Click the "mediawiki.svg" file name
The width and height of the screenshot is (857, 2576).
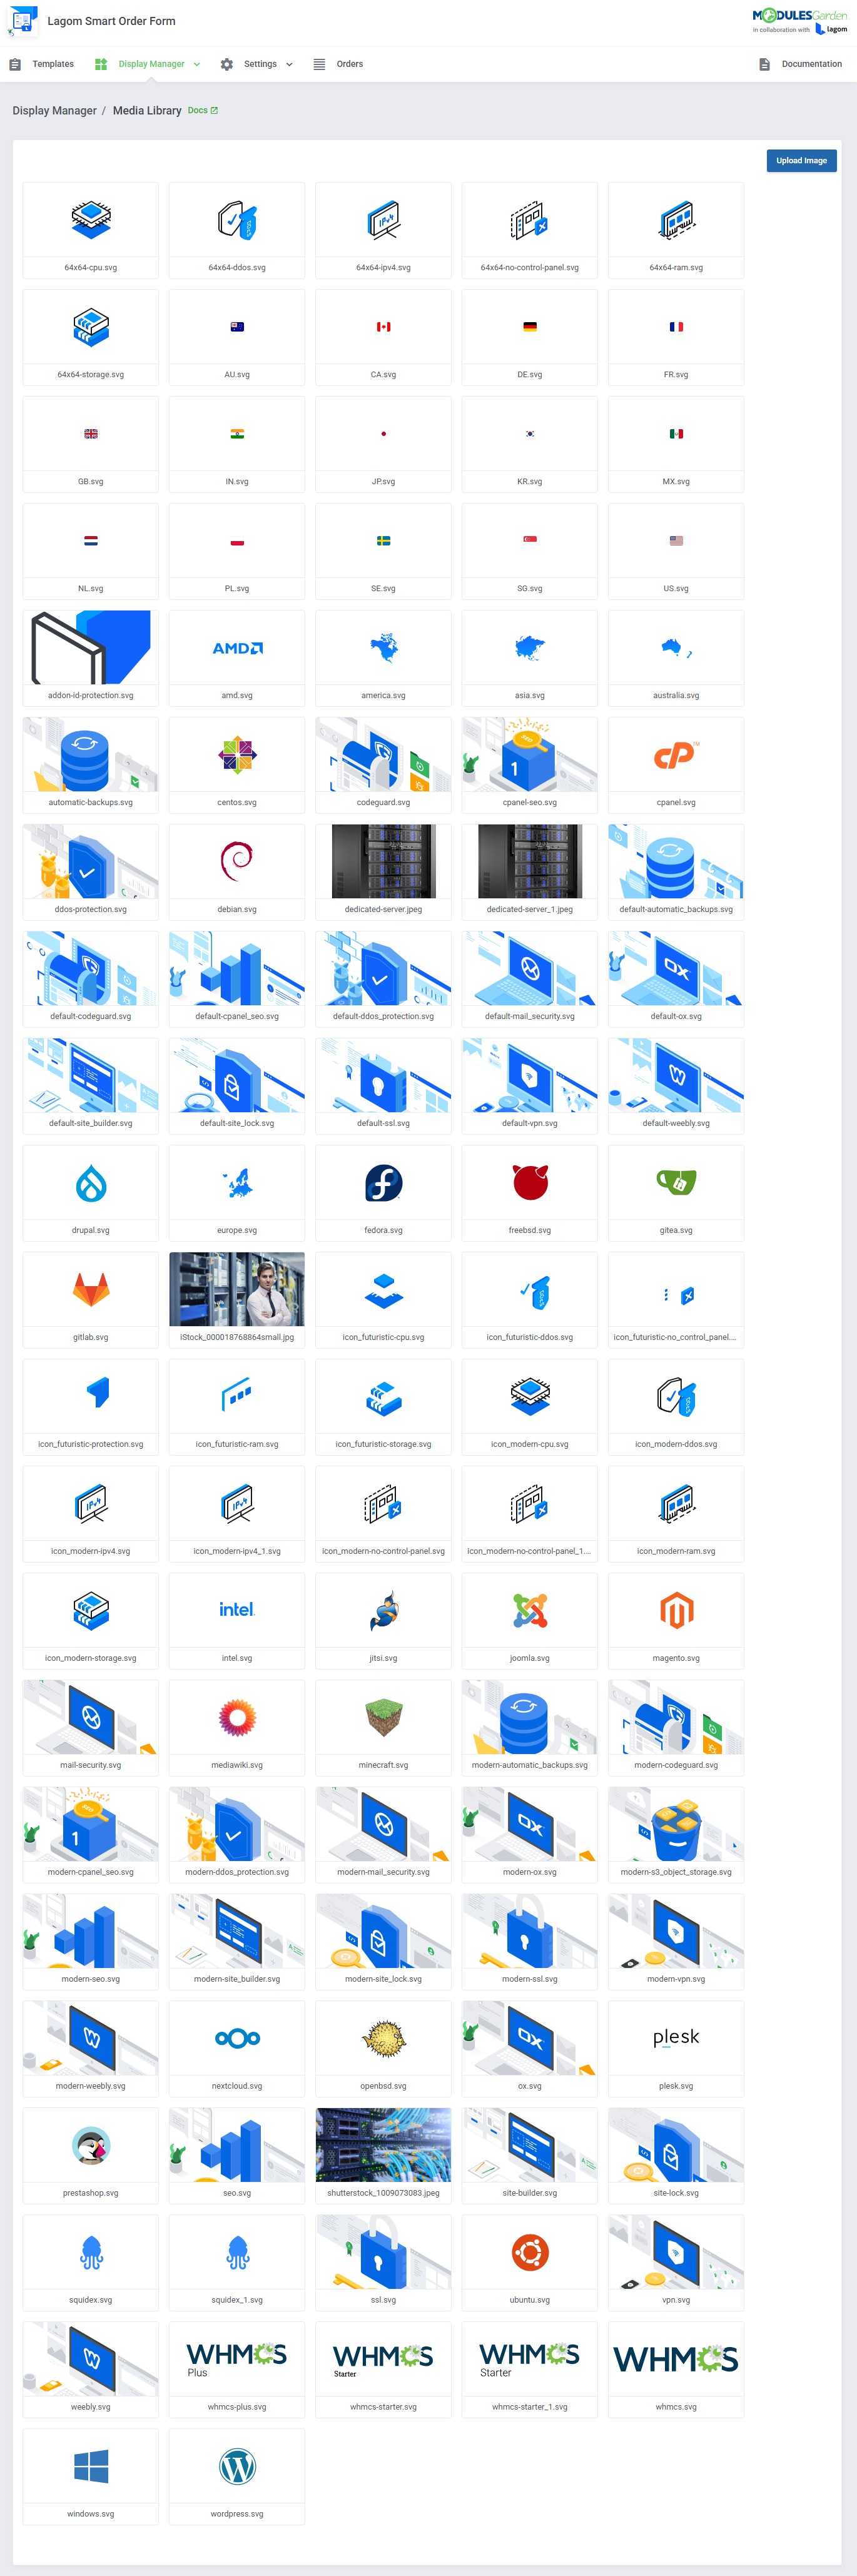(237, 1765)
